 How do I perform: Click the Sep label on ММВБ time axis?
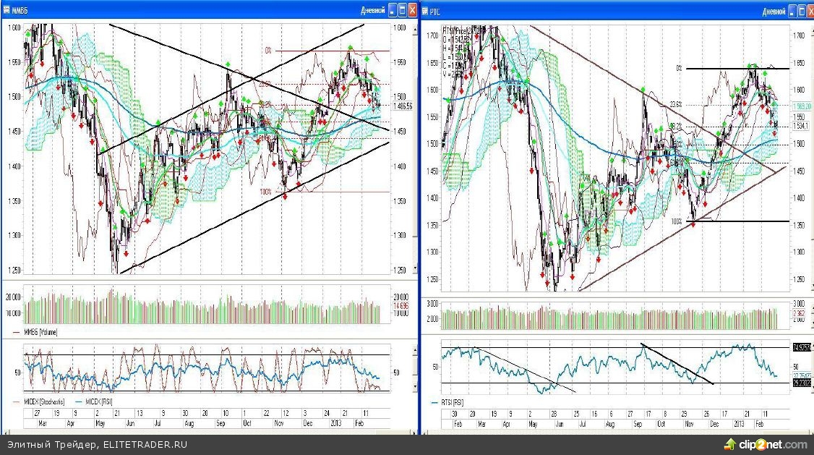click(x=220, y=423)
